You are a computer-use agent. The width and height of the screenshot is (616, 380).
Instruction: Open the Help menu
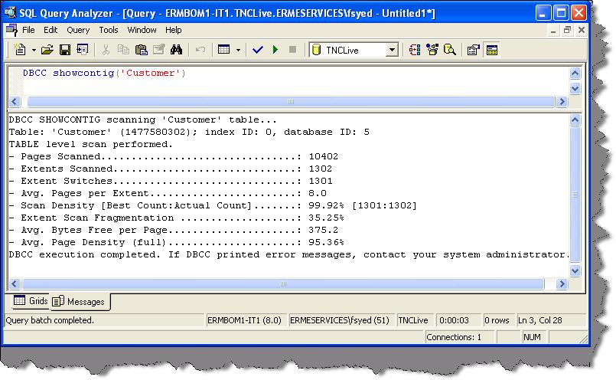[x=173, y=31]
